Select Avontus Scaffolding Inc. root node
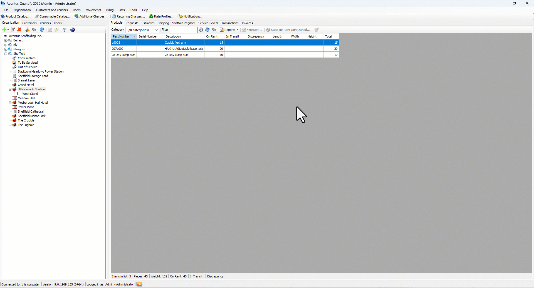The image size is (534, 288). [25, 36]
